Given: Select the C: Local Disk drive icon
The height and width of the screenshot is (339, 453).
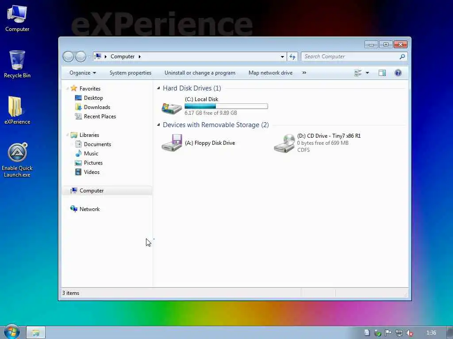Looking at the screenshot, I should [172, 108].
